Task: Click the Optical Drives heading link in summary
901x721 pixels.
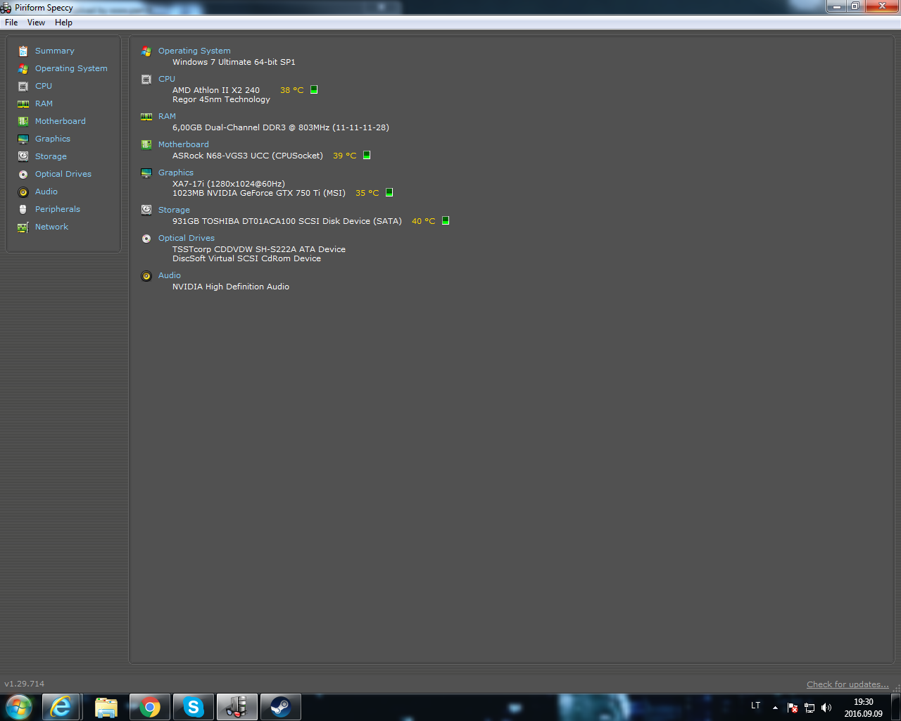Action: click(187, 238)
